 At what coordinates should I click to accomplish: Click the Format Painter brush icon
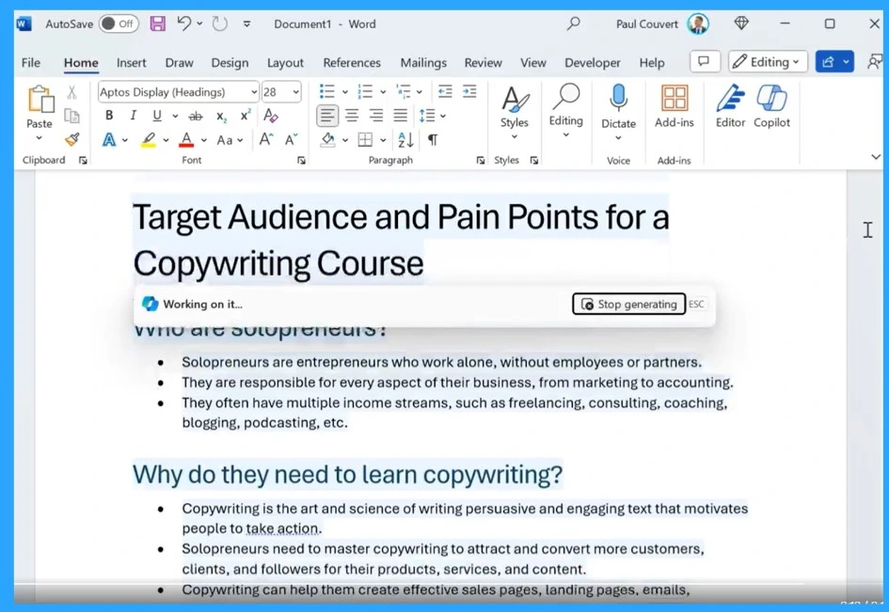(x=71, y=140)
